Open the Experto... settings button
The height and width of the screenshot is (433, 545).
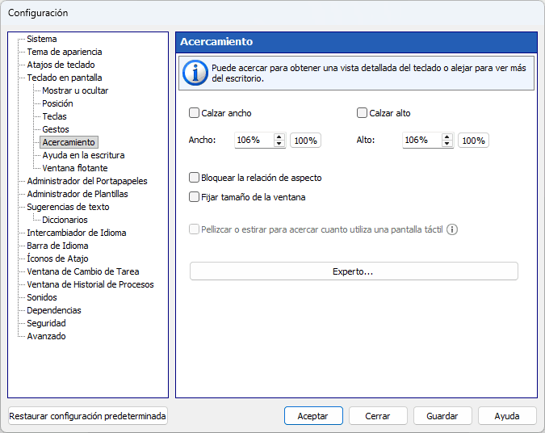(354, 271)
